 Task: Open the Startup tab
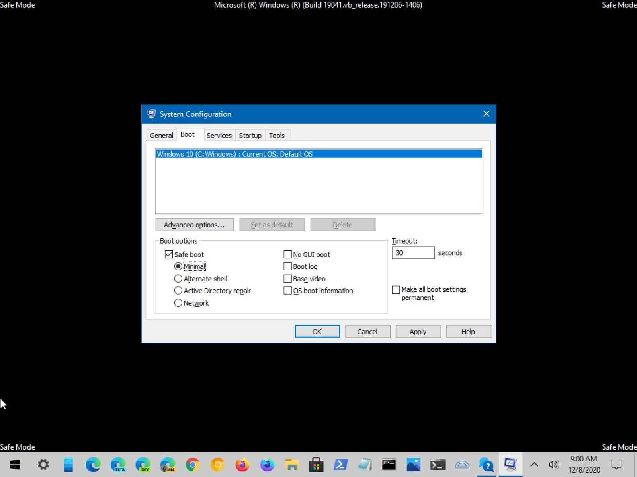(250, 135)
